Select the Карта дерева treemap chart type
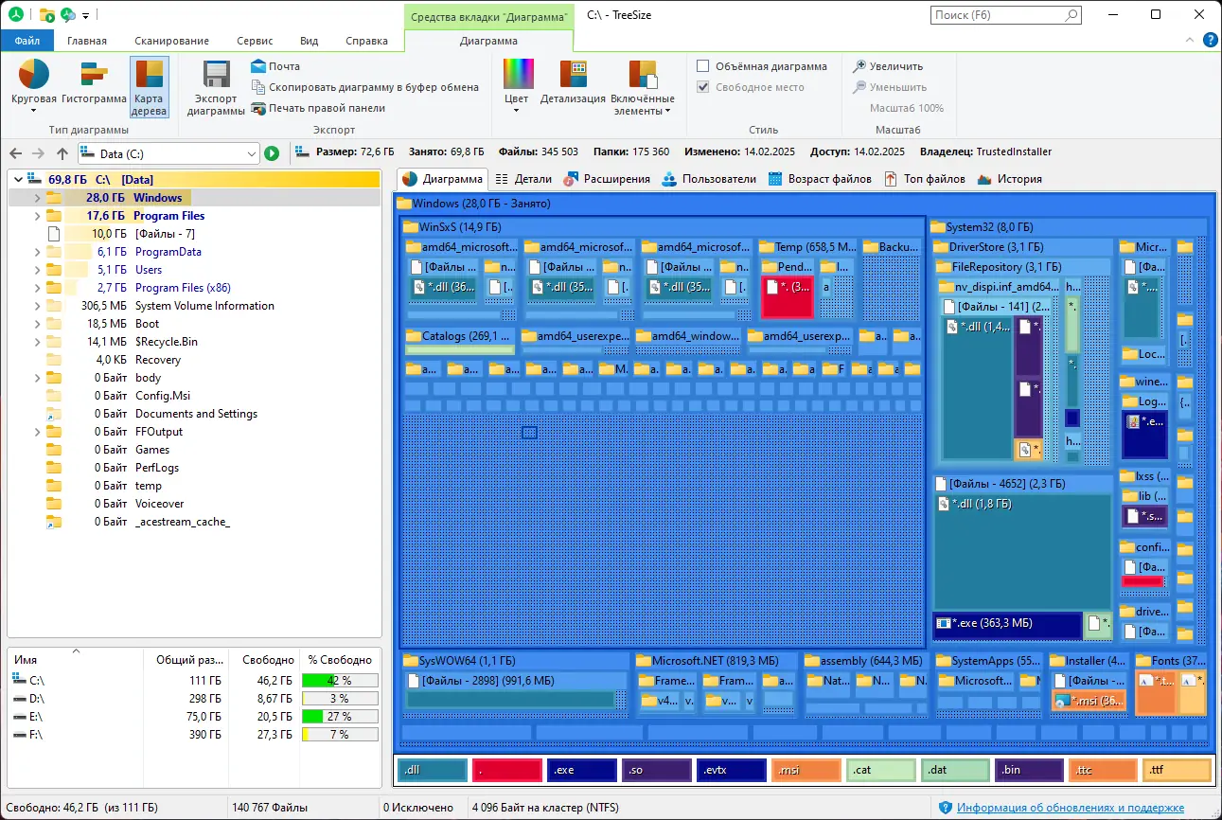 coord(150,86)
